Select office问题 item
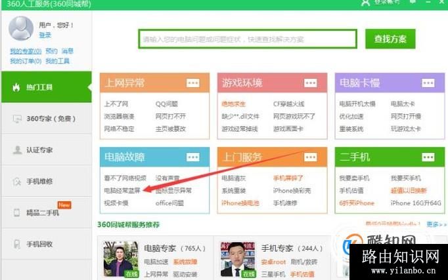Viewport: 448px width, 280px height. tap(169, 203)
